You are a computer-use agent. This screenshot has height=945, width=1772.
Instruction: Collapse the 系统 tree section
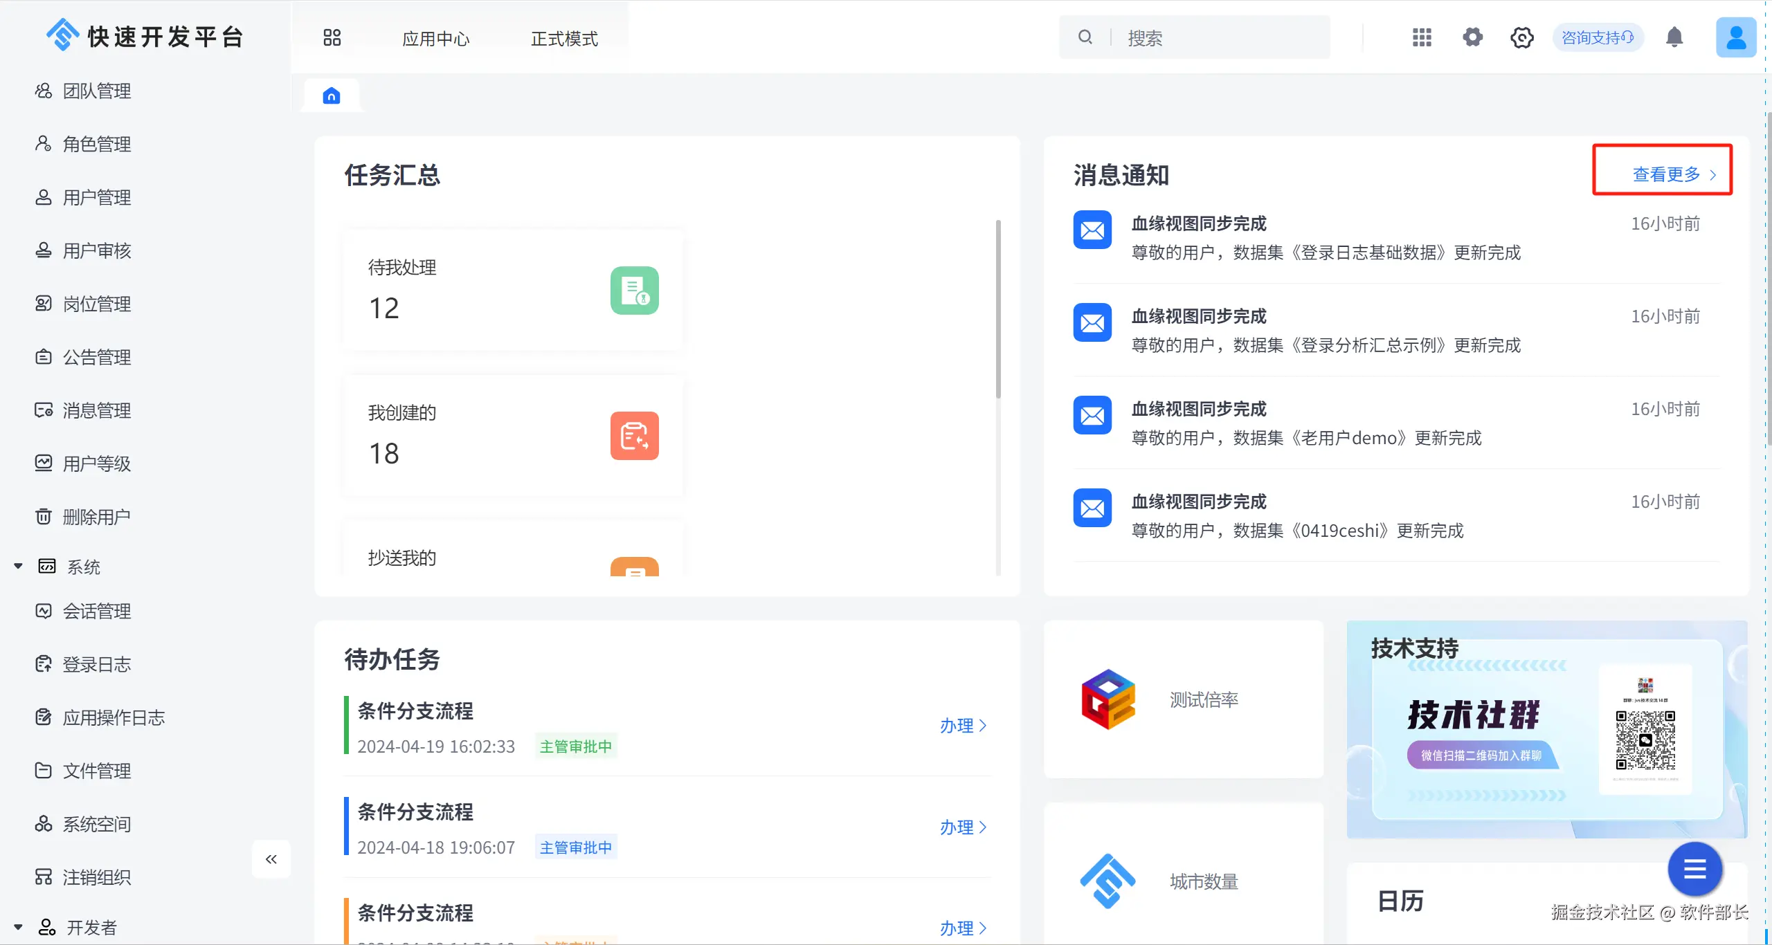19,567
